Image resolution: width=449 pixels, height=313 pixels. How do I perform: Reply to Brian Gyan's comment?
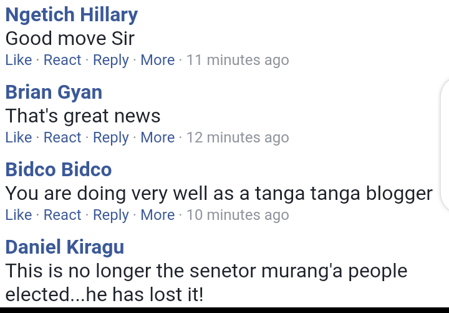111,138
